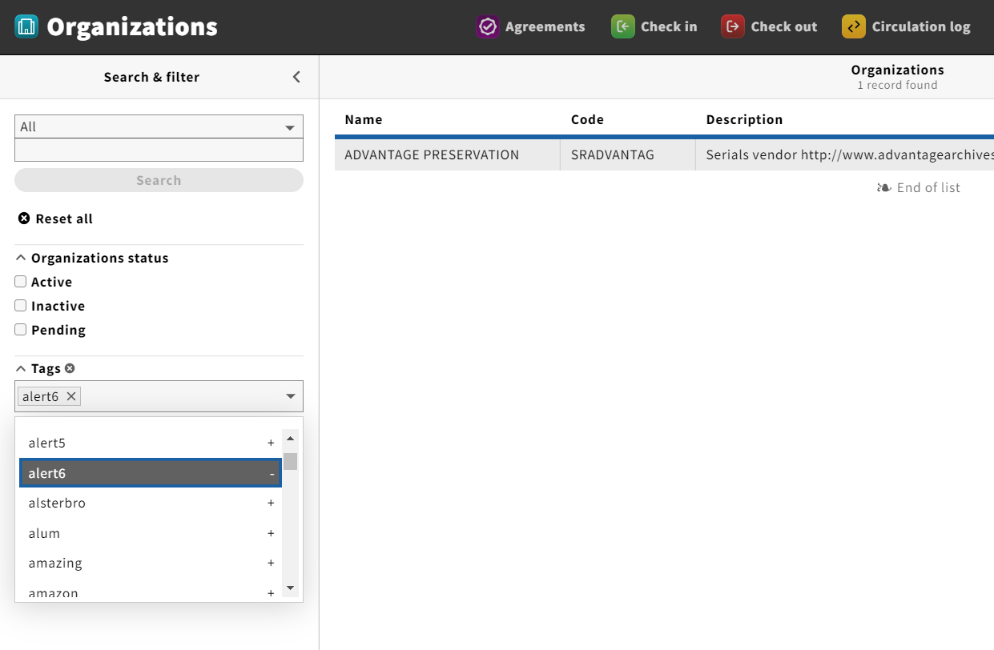
Task: Click the Search button
Action: pyautogui.click(x=159, y=180)
